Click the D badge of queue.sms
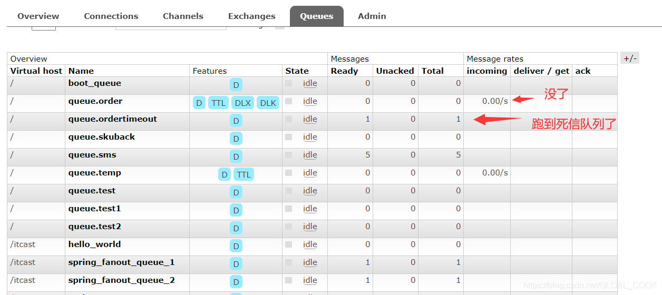This screenshot has width=662, height=295. pyautogui.click(x=236, y=157)
